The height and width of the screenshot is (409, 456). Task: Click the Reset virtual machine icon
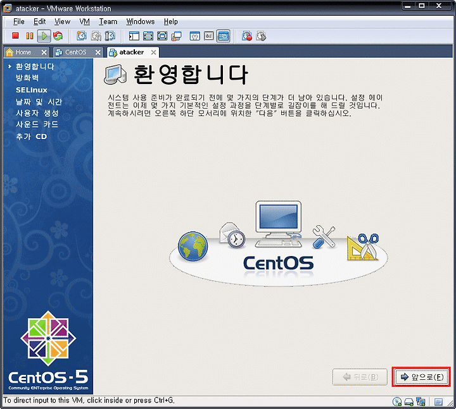58,36
